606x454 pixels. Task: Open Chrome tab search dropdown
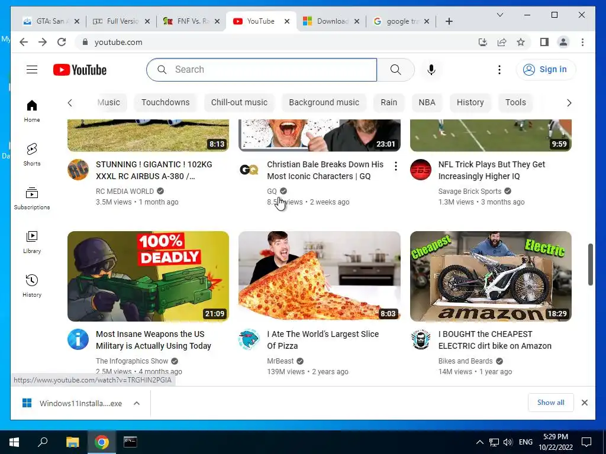[x=499, y=15]
